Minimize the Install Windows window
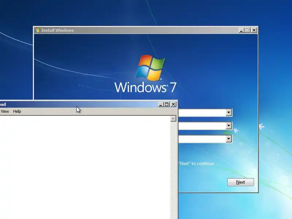Screen dimensions: 292x219 [241, 30]
